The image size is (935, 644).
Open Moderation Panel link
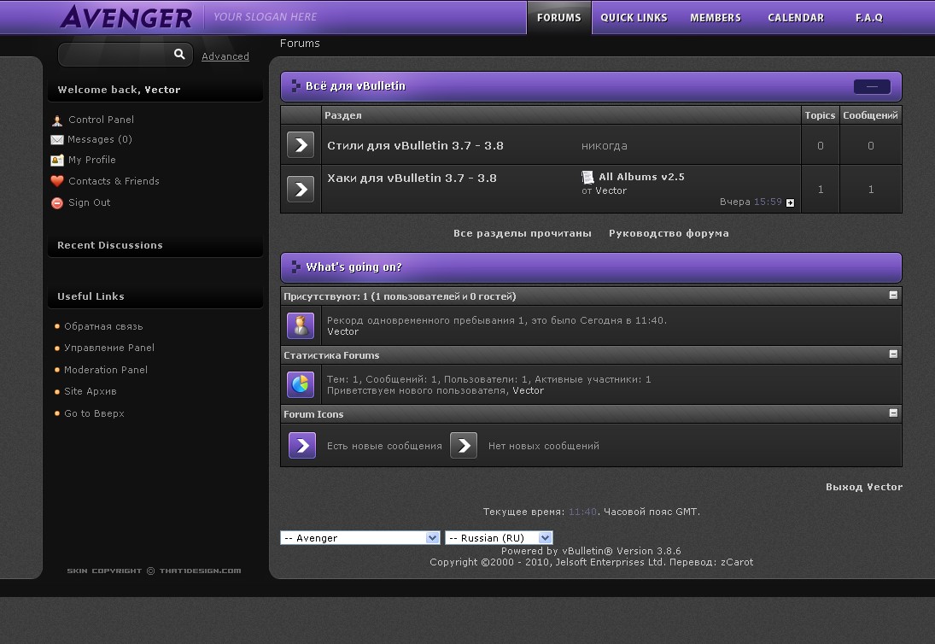(106, 370)
